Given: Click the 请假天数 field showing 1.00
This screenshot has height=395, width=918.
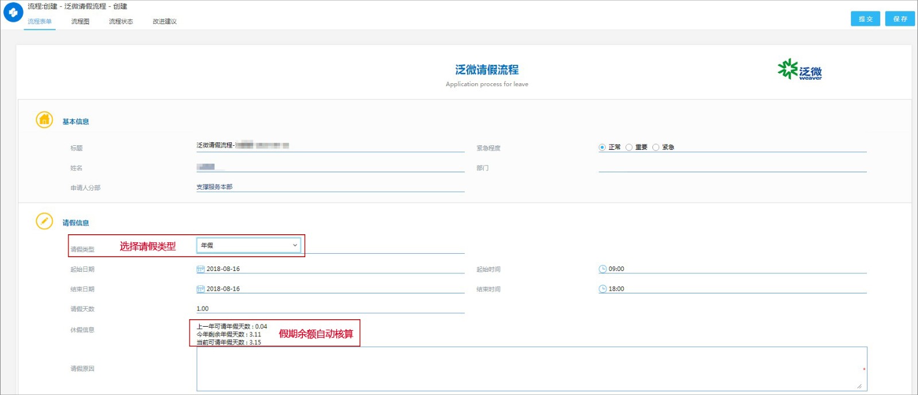Looking at the screenshot, I should pyautogui.click(x=330, y=308).
